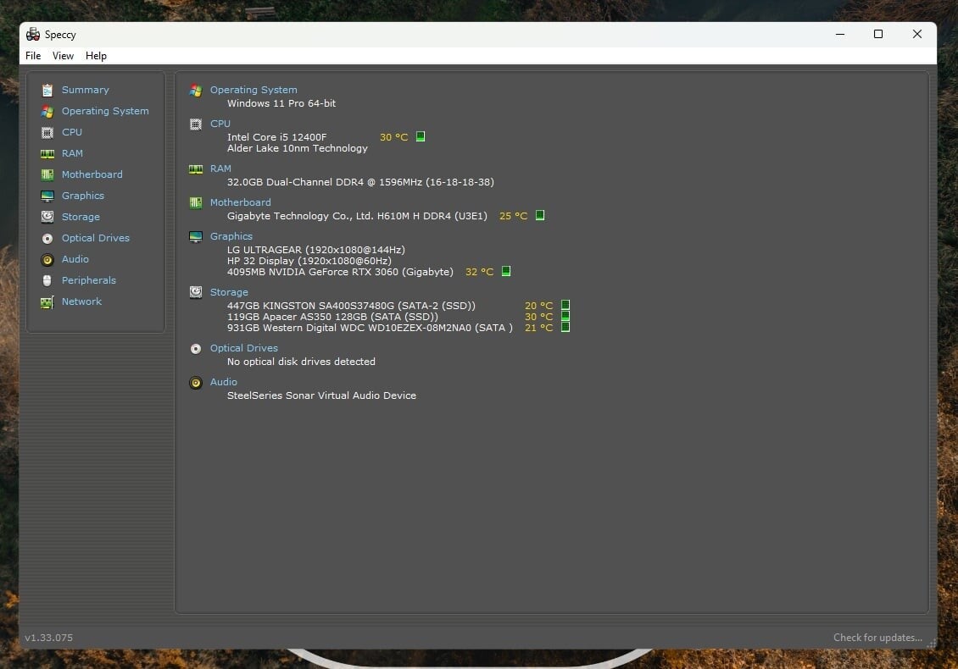
Task: Open the Operating System heading link
Action: click(x=253, y=90)
